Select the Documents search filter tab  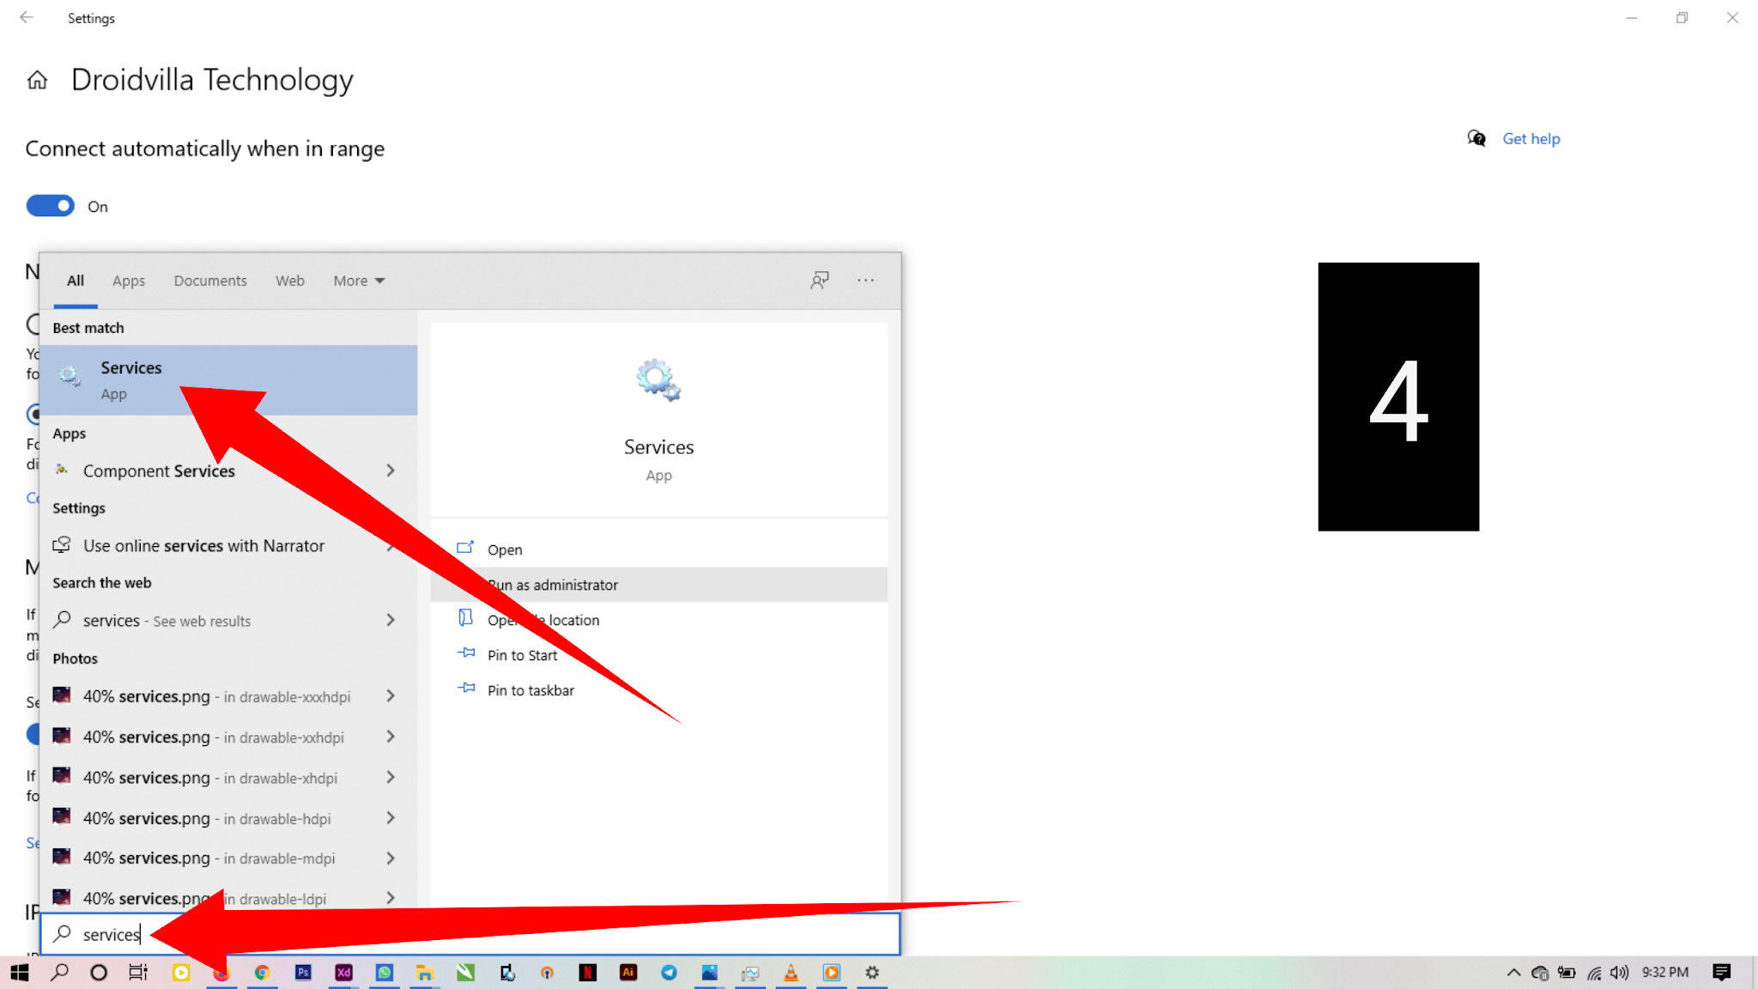[x=210, y=280]
